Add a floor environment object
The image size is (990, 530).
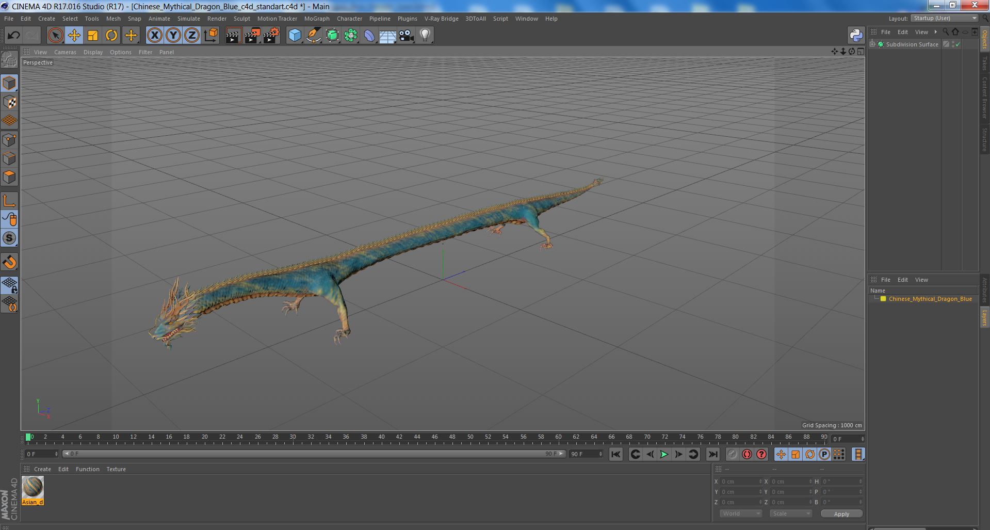(x=388, y=35)
